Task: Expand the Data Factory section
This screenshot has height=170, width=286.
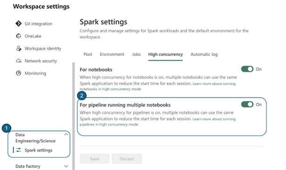Action: point(66,166)
